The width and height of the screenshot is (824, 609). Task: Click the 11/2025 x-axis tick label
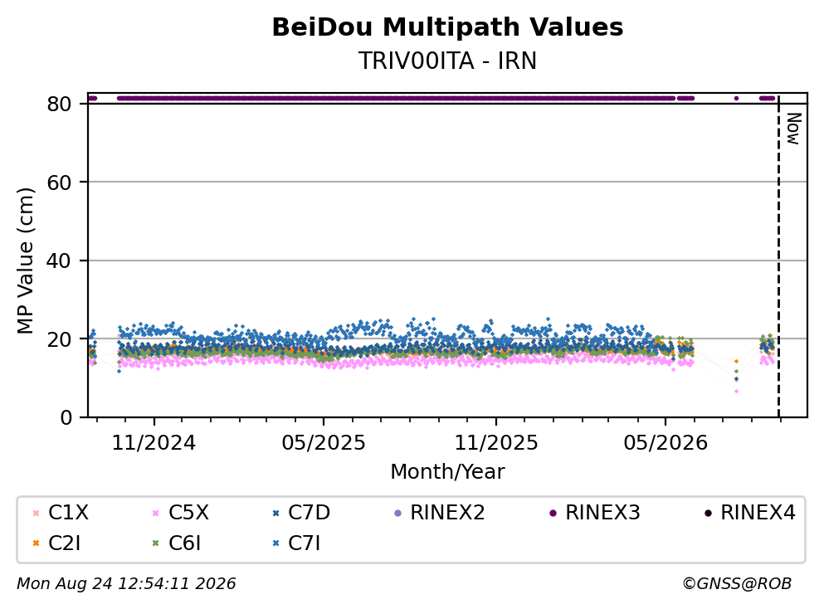[x=496, y=443]
